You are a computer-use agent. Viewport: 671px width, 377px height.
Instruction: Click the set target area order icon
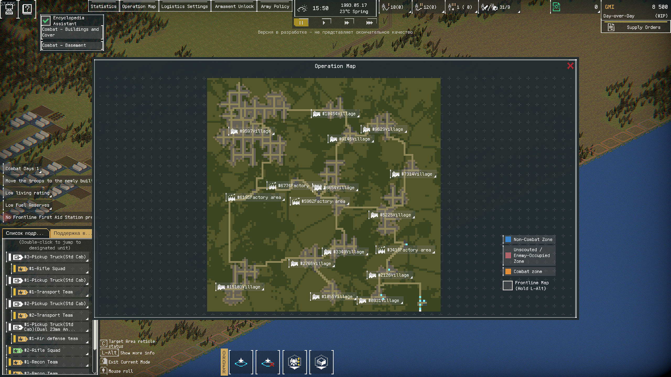coord(241,362)
